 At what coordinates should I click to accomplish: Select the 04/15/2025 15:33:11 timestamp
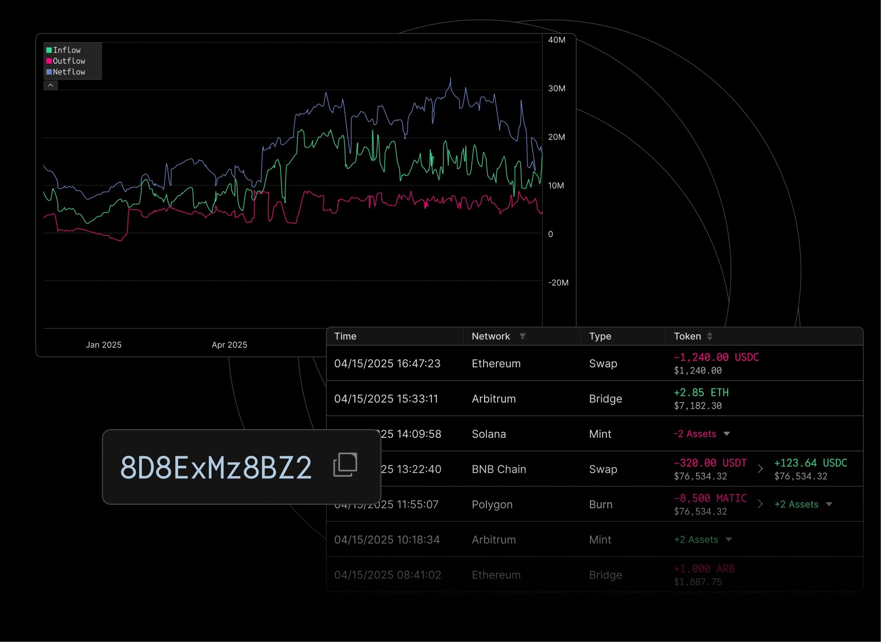(386, 399)
